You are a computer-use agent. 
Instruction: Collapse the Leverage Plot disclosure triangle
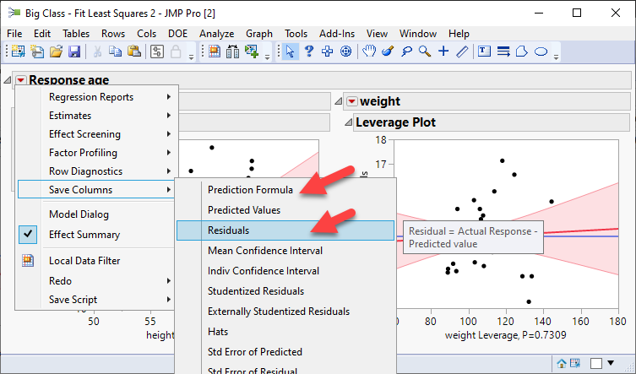point(349,122)
